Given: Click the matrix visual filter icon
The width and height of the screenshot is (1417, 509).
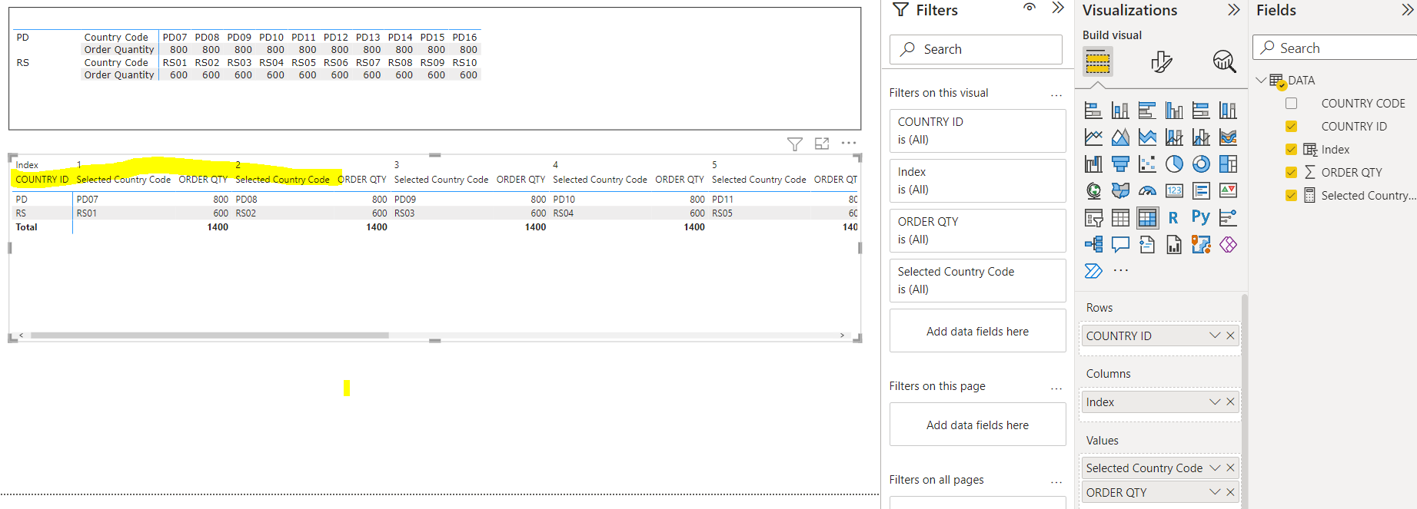Looking at the screenshot, I should (x=795, y=144).
